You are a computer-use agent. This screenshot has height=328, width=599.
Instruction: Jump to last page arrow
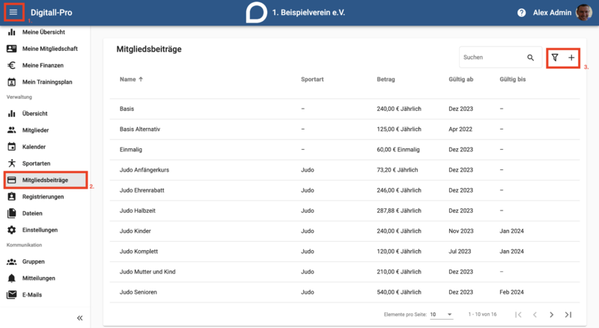pyautogui.click(x=568, y=315)
